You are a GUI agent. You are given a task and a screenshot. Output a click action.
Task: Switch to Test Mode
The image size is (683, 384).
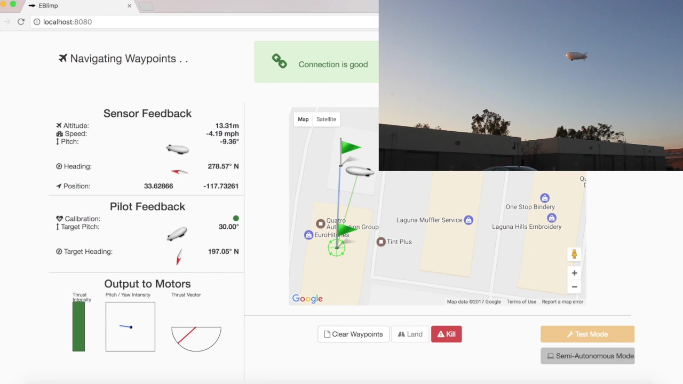point(587,334)
